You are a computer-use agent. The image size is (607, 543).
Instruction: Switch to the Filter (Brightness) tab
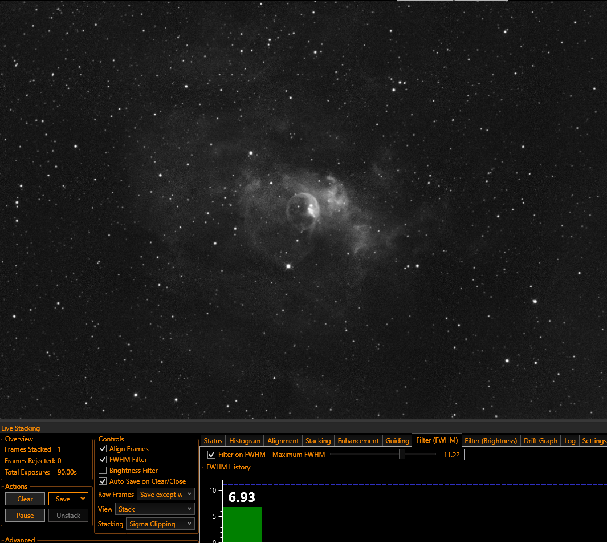click(491, 441)
